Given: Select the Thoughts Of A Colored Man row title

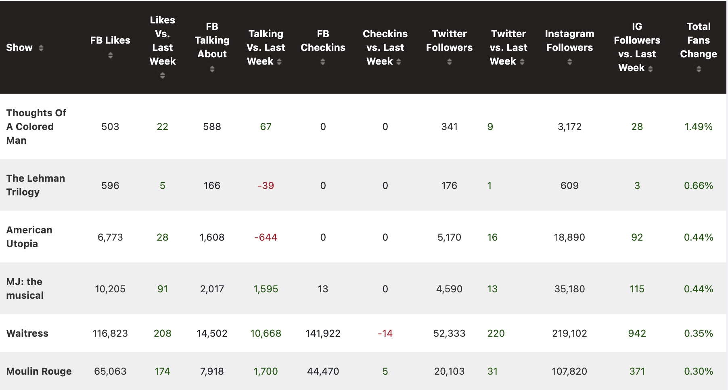Looking at the screenshot, I should pyautogui.click(x=36, y=126).
